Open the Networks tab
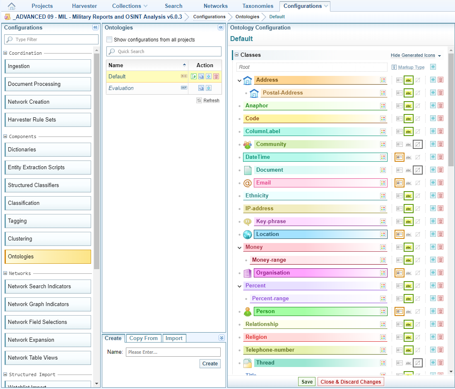Image resolution: width=455 pixels, height=389 pixels. pos(215,6)
